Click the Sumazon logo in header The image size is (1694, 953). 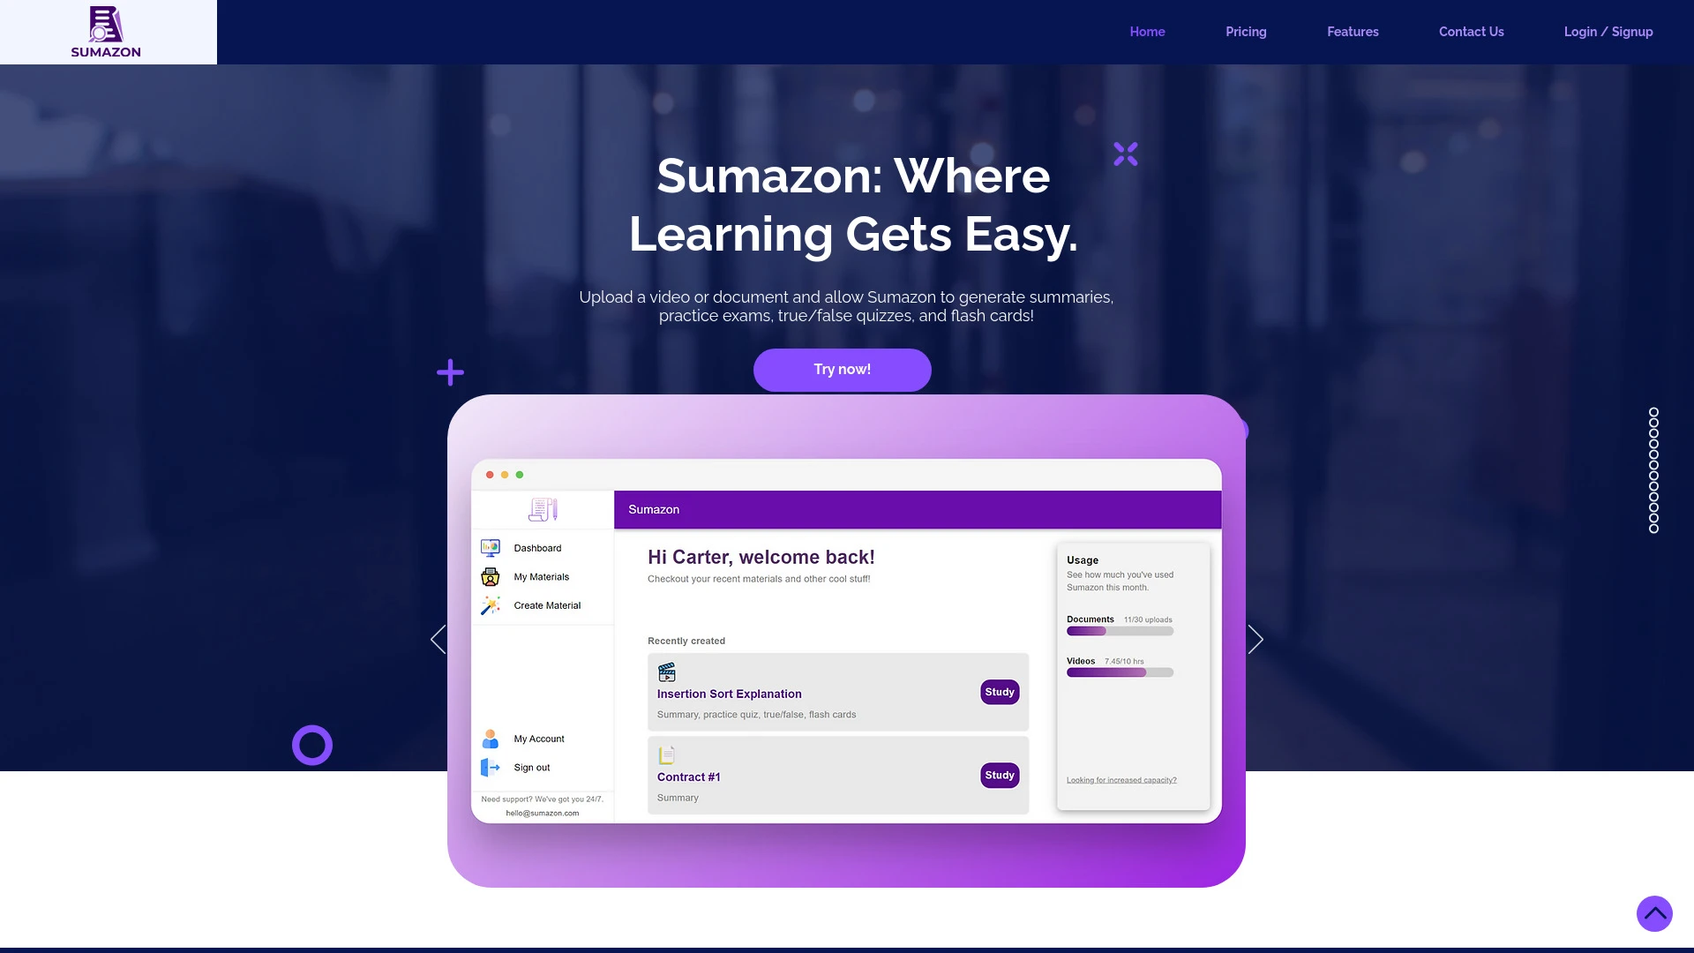[105, 32]
